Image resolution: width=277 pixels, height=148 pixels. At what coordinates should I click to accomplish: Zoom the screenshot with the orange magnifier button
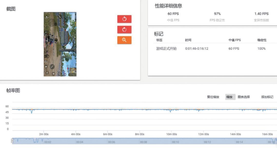(124, 40)
